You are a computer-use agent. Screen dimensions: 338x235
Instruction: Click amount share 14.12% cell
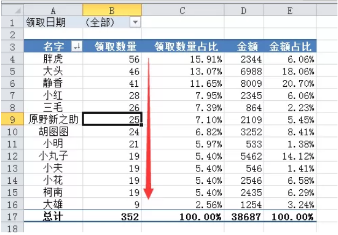(x=290, y=156)
